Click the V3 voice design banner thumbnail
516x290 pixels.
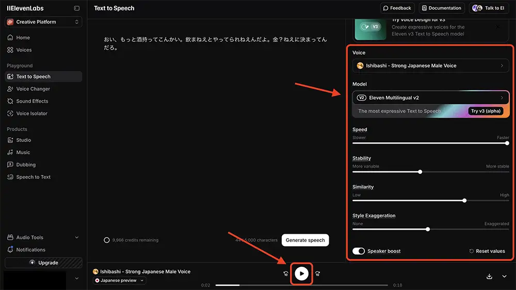coord(370,29)
